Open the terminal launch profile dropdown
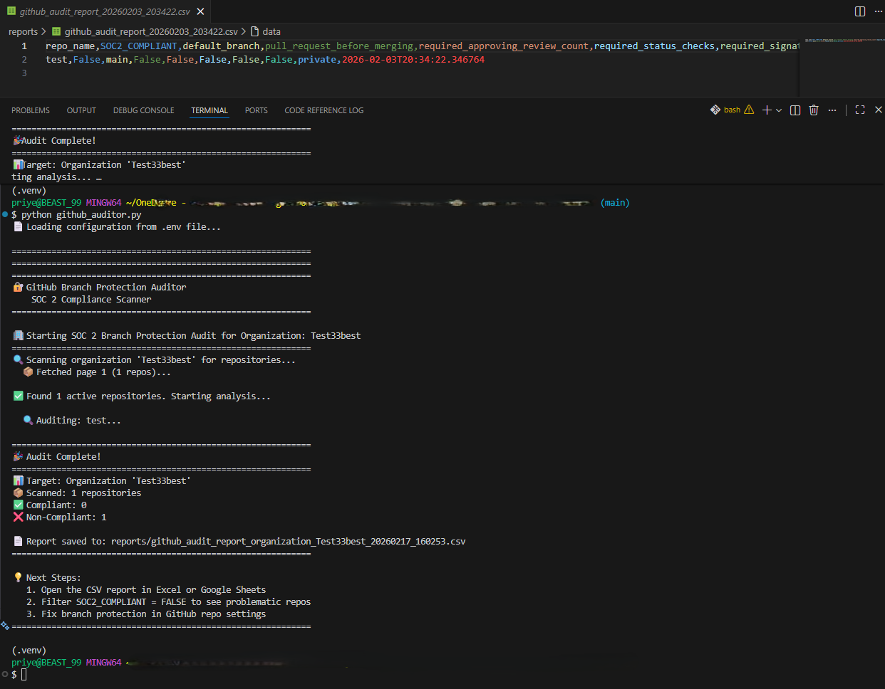The height and width of the screenshot is (689, 885). tap(779, 110)
